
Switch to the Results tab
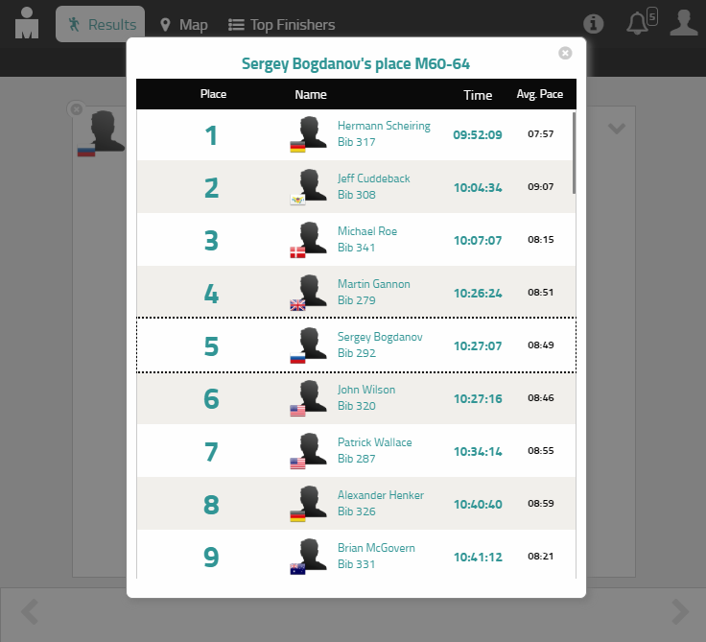point(101,25)
